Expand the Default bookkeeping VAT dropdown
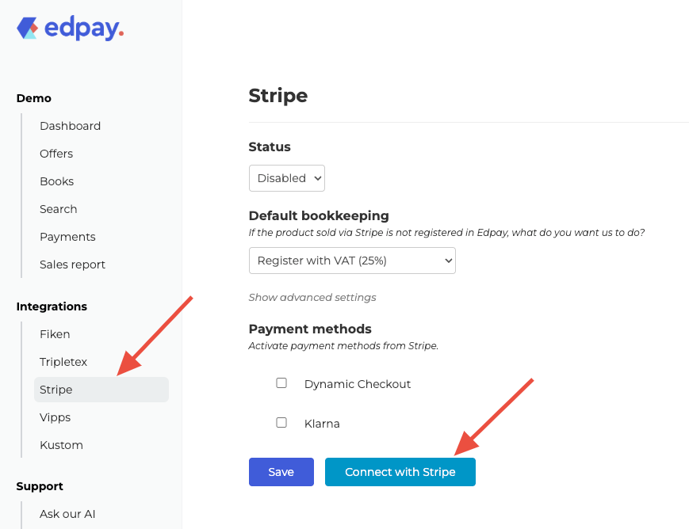This screenshot has width=689, height=529. pyautogui.click(x=351, y=261)
